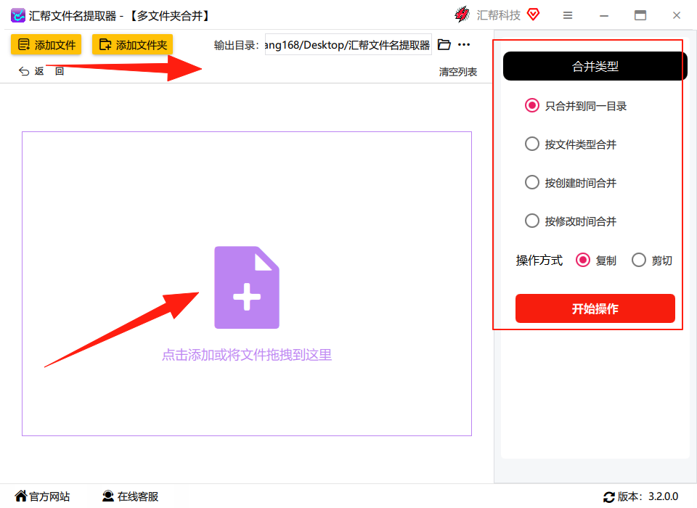The height and width of the screenshot is (508, 697).
Task: Clear the list via 清空列表
Action: [458, 72]
